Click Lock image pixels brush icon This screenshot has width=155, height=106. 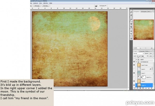[139, 56]
